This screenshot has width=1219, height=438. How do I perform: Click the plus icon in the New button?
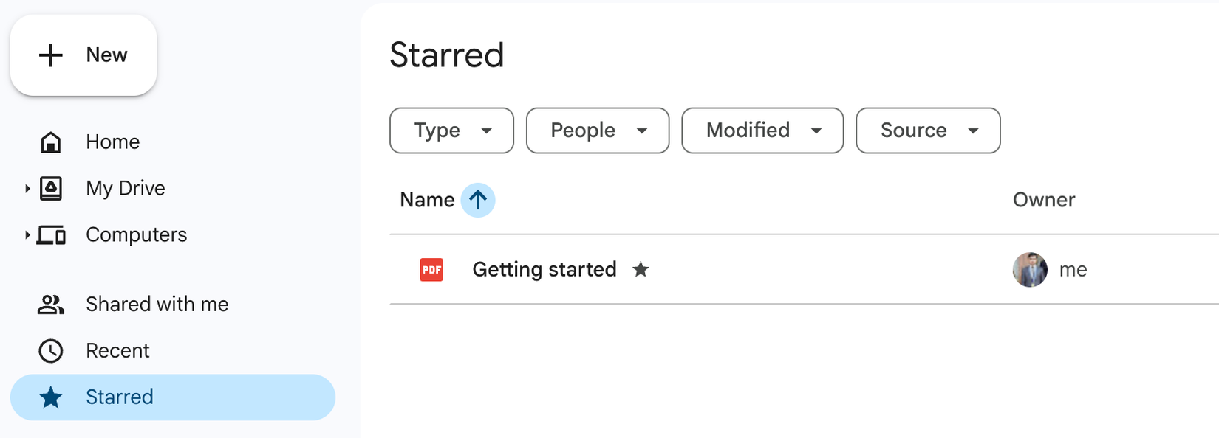[x=50, y=55]
